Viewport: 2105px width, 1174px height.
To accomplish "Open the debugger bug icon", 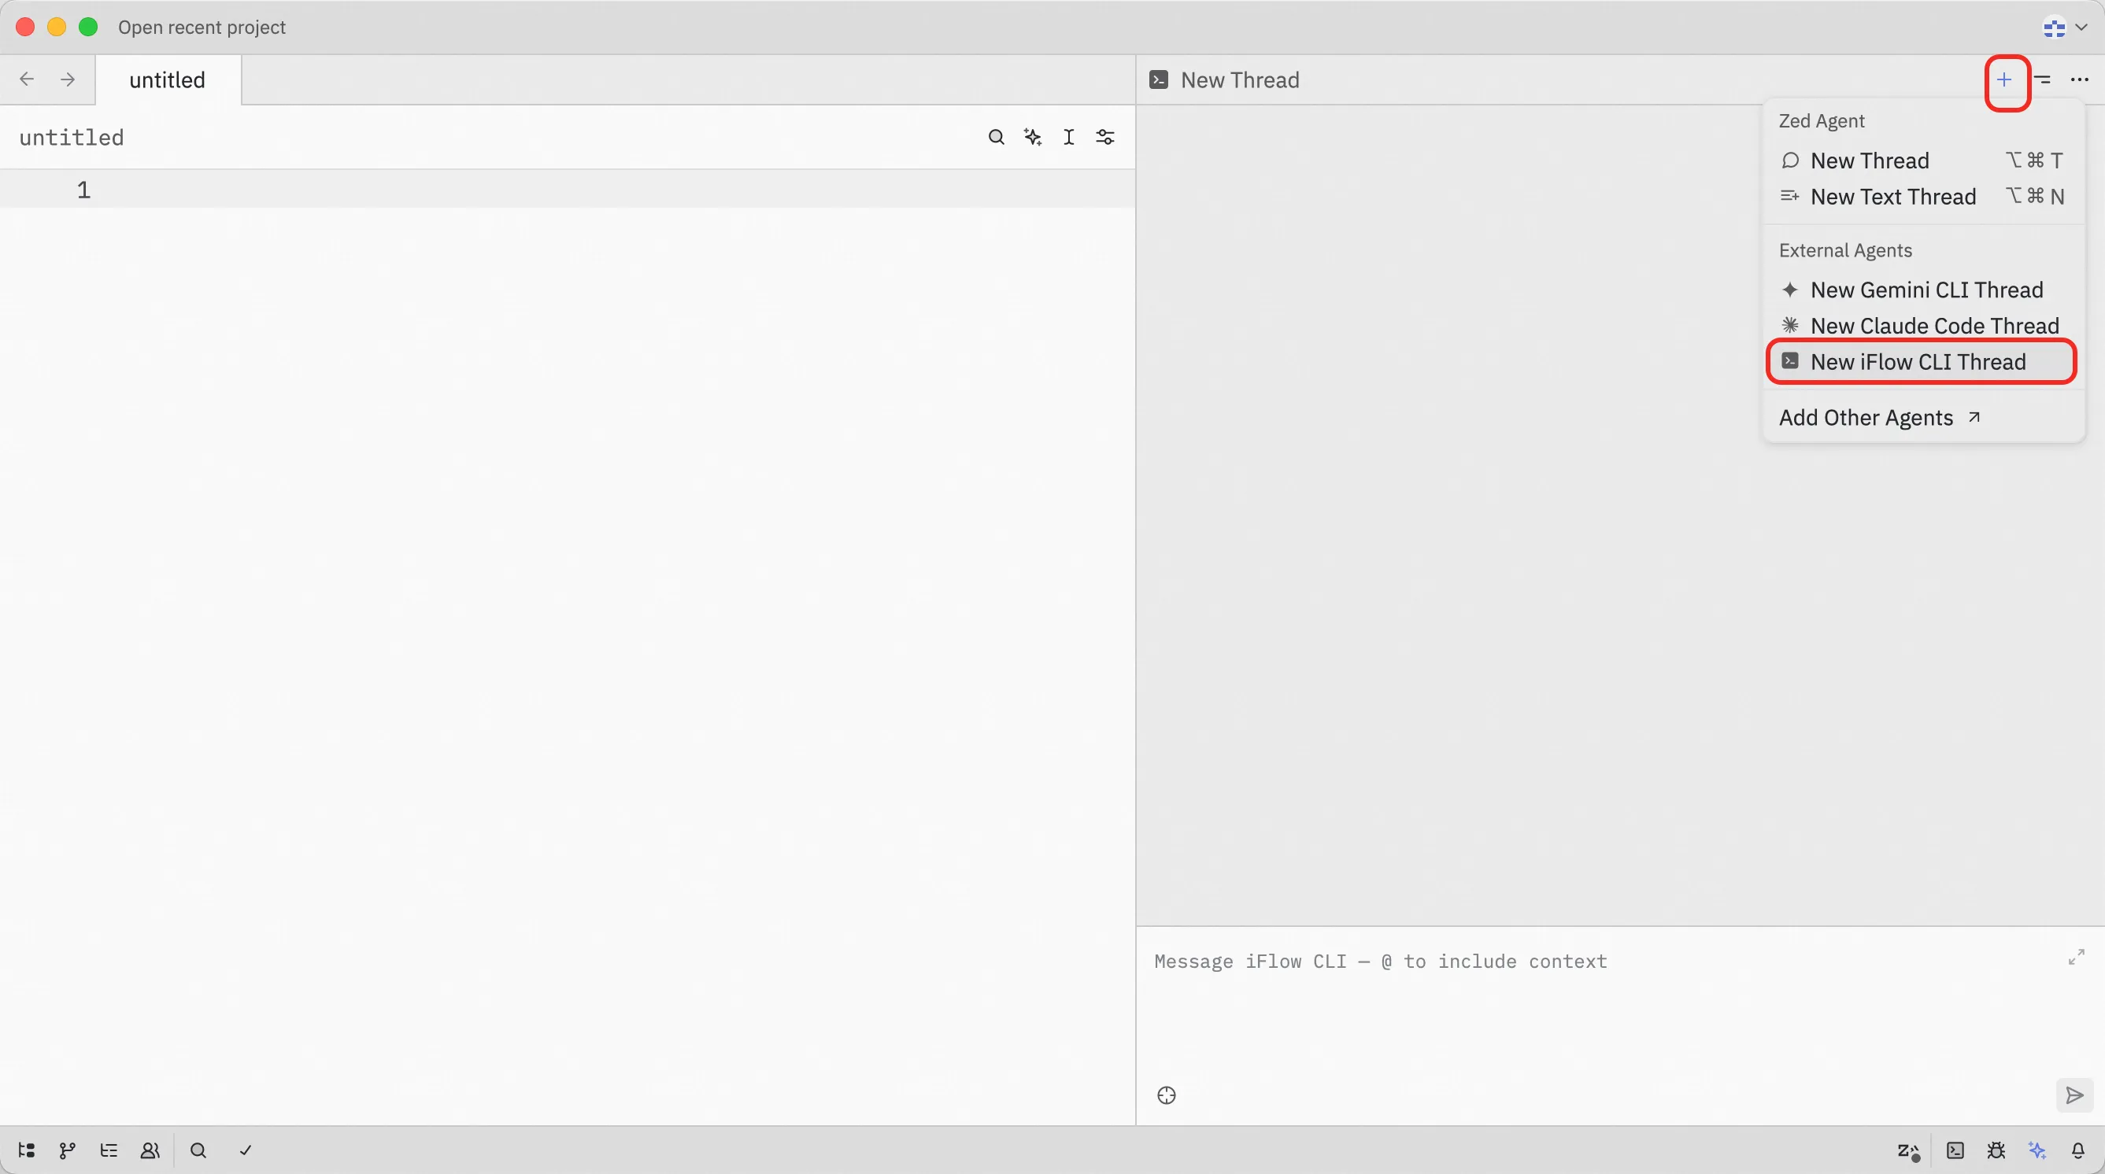I will (x=1996, y=1150).
